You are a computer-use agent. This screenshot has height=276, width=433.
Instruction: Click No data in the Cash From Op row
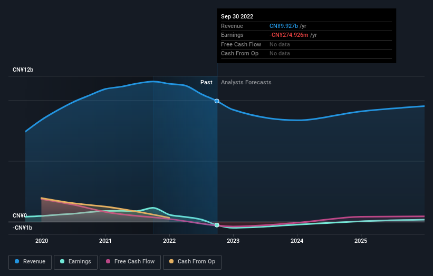click(280, 54)
